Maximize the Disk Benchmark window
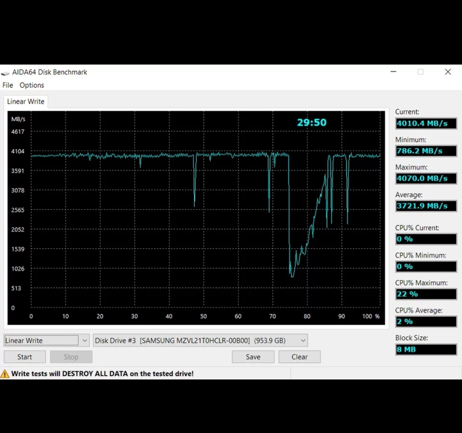The width and height of the screenshot is (462, 433). 420,72
